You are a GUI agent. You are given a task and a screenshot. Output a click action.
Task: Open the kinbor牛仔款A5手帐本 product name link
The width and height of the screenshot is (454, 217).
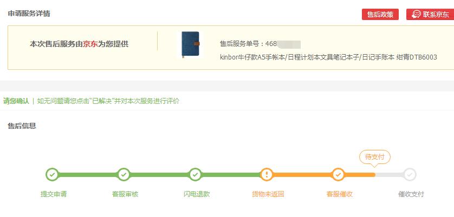pyautogui.click(x=328, y=57)
